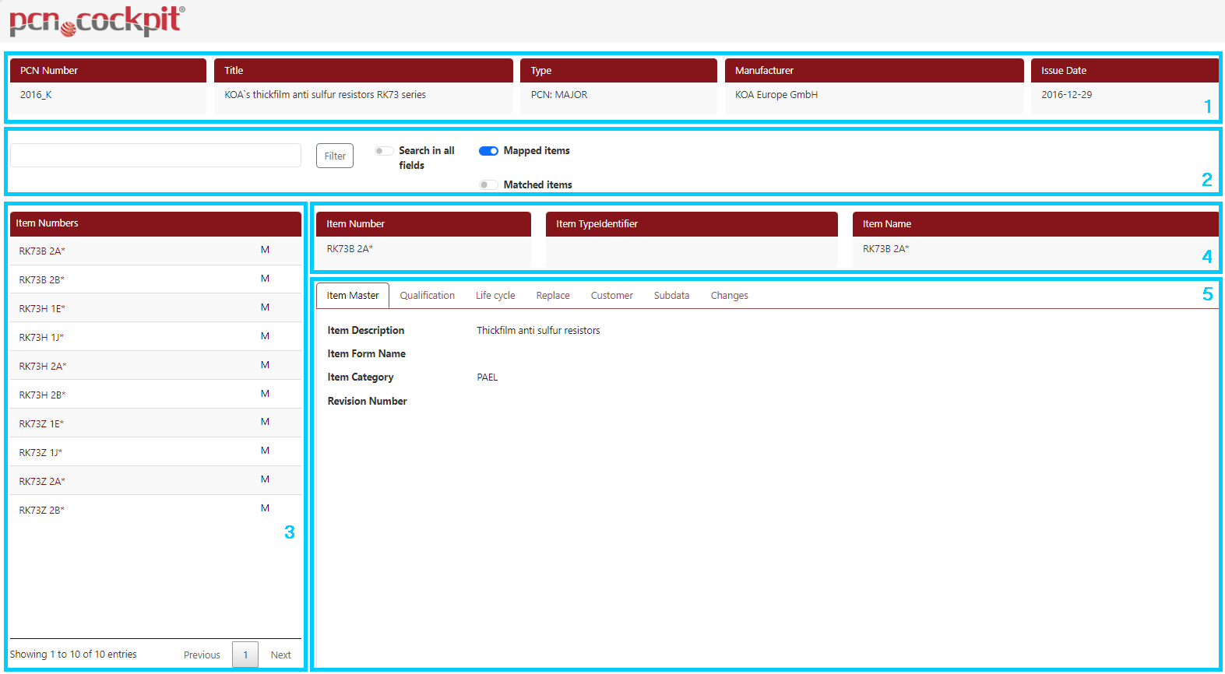Screen dimensions: 1225x674
Task: Click into the filter search text field
Action: [x=156, y=156]
